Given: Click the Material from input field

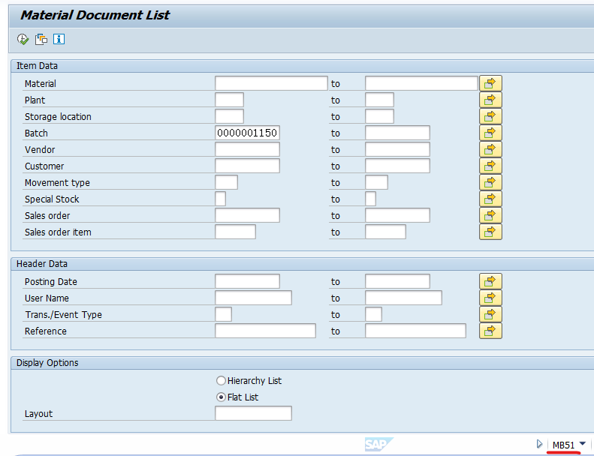Looking at the screenshot, I should click(x=271, y=83).
